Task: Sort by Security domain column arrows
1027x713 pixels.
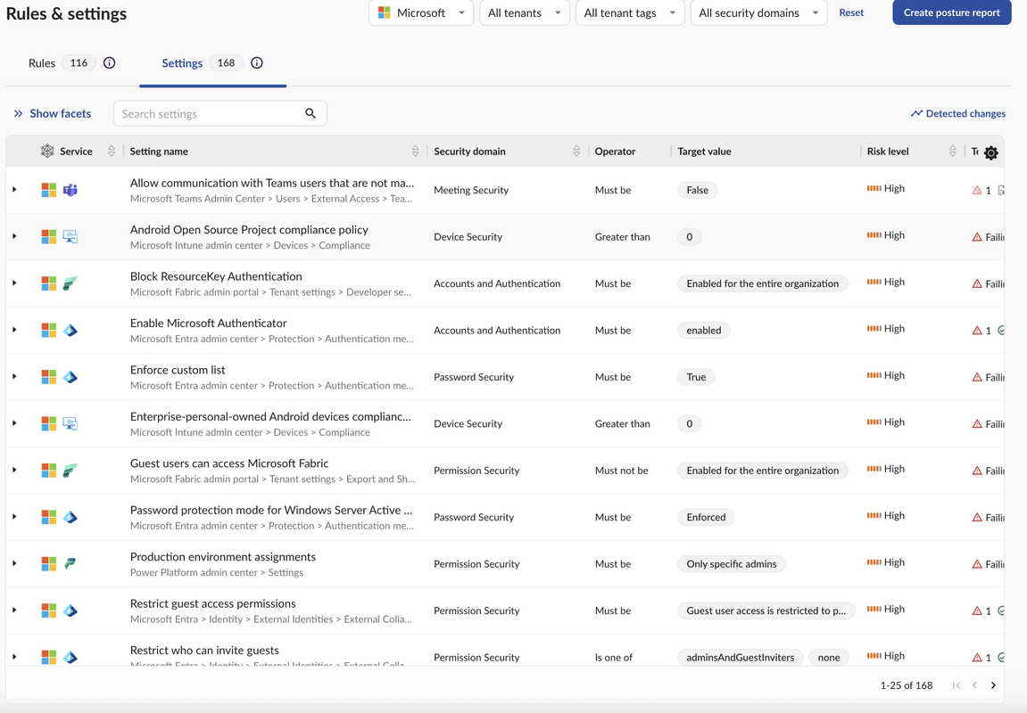Action: point(576,152)
